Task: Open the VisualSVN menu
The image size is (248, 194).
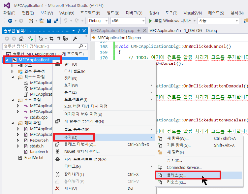Action: pos(192,13)
